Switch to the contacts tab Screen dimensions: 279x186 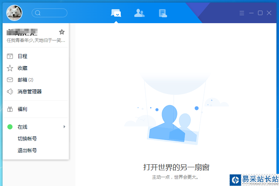(139, 13)
